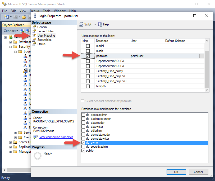Viewport: 215px width, 181px height.
Task: Open the File menu
Action: (x=4, y=11)
